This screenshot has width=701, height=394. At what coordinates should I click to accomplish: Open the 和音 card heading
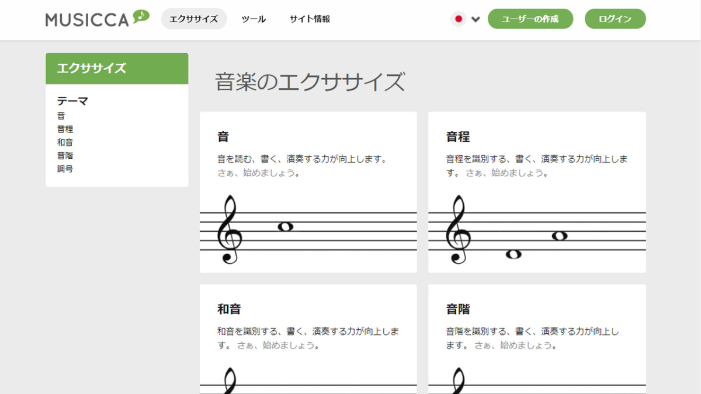(229, 309)
